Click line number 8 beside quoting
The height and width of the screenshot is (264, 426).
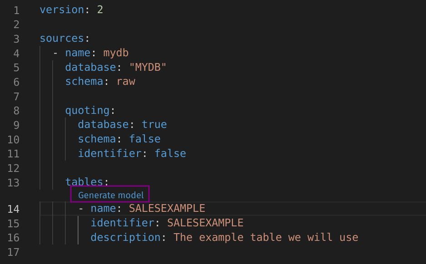(x=16, y=110)
